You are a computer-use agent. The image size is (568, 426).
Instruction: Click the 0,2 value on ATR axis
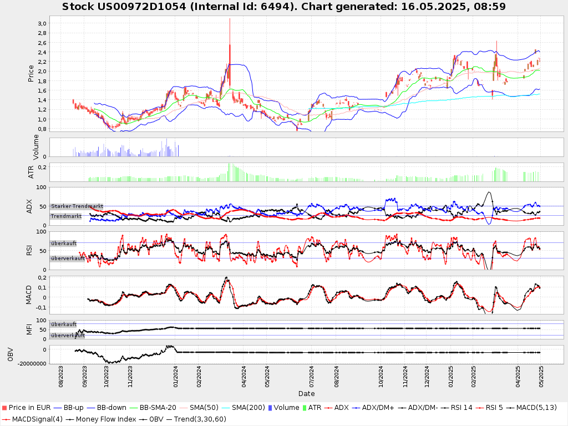click(42, 167)
